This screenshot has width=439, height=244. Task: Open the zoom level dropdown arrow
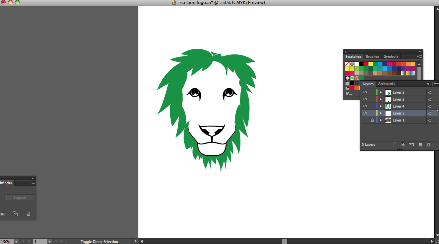[x=16, y=242]
